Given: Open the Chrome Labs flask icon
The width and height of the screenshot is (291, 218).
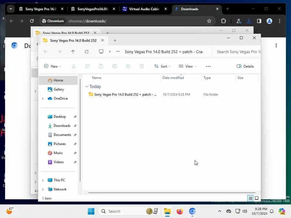Looking at the screenshot, I should point(238,21).
